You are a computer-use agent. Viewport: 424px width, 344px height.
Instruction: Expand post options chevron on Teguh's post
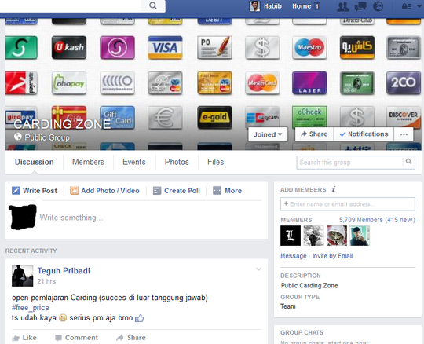(258, 269)
